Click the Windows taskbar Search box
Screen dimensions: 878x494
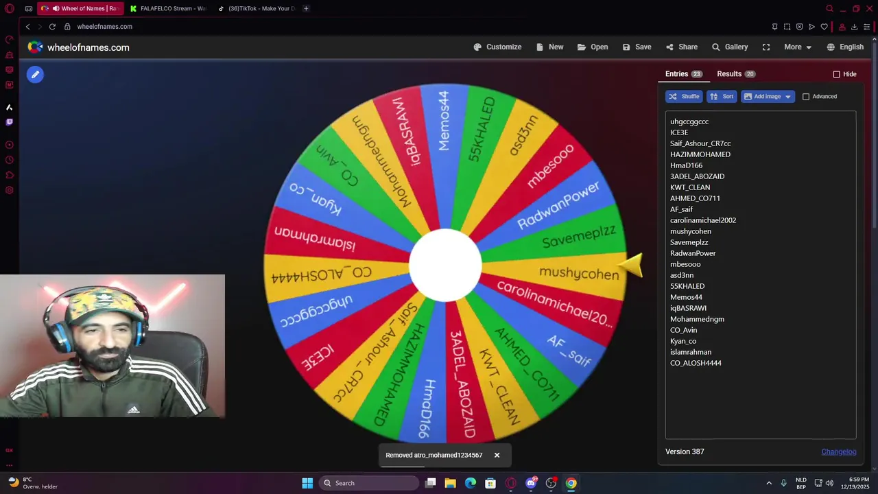[x=370, y=483]
